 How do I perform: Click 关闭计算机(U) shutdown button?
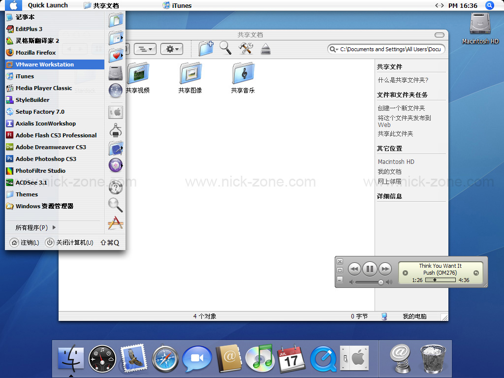(x=69, y=242)
